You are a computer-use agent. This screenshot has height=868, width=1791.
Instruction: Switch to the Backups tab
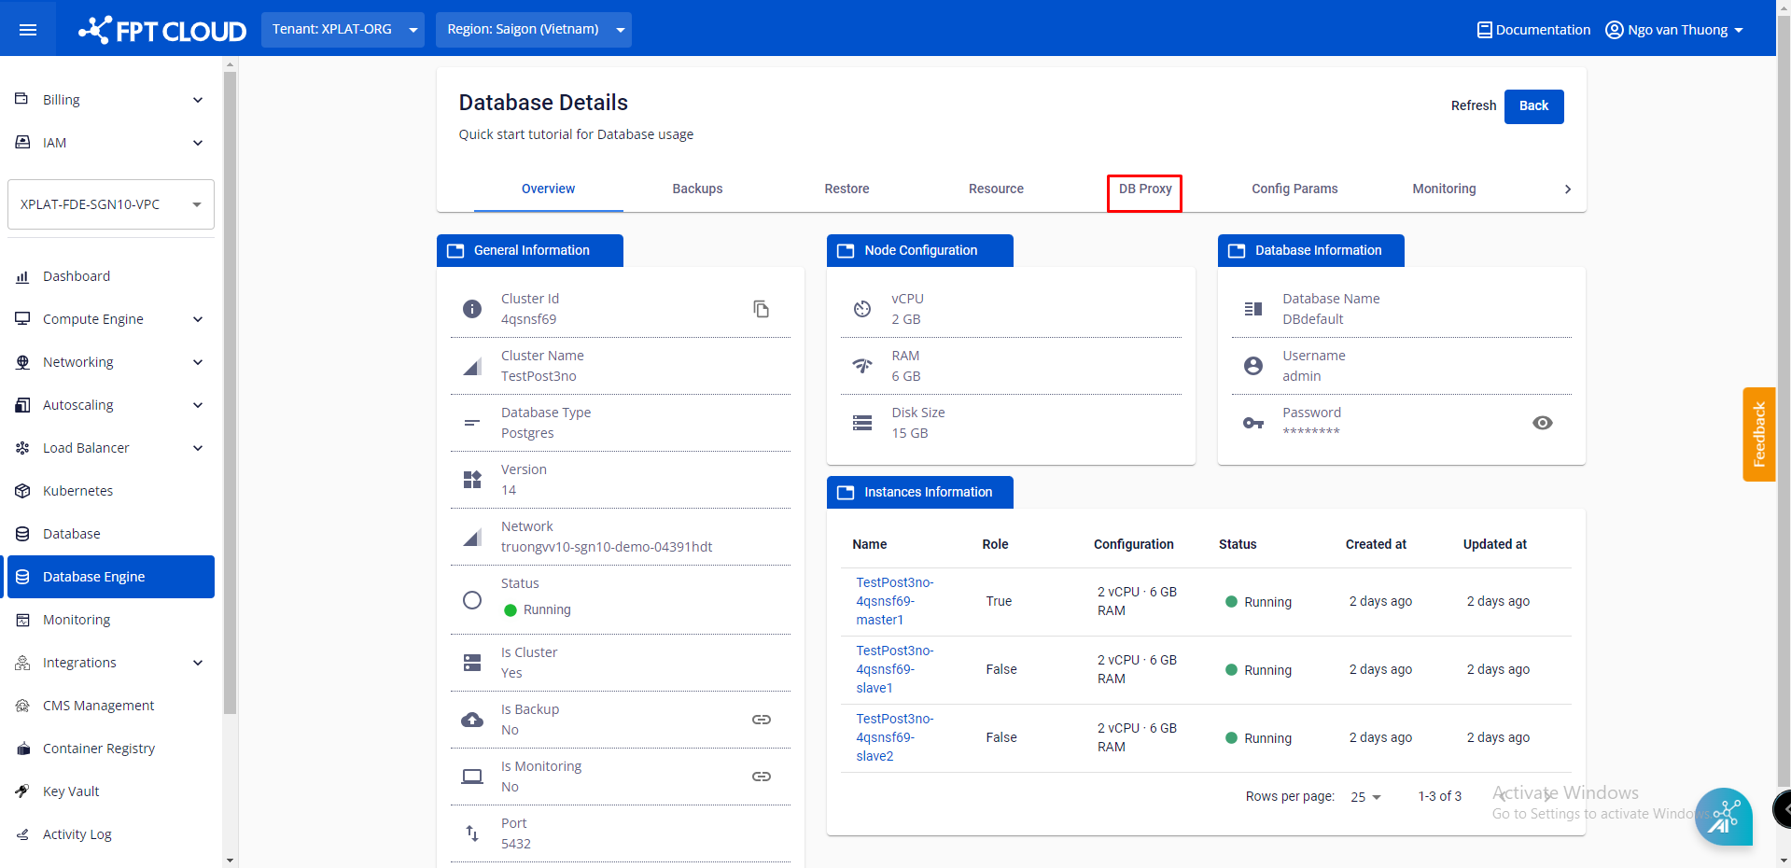697,189
